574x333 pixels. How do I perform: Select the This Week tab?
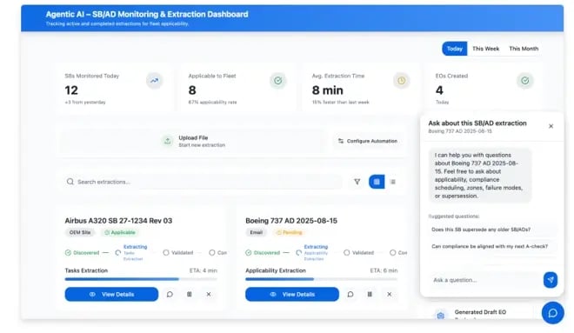486,49
